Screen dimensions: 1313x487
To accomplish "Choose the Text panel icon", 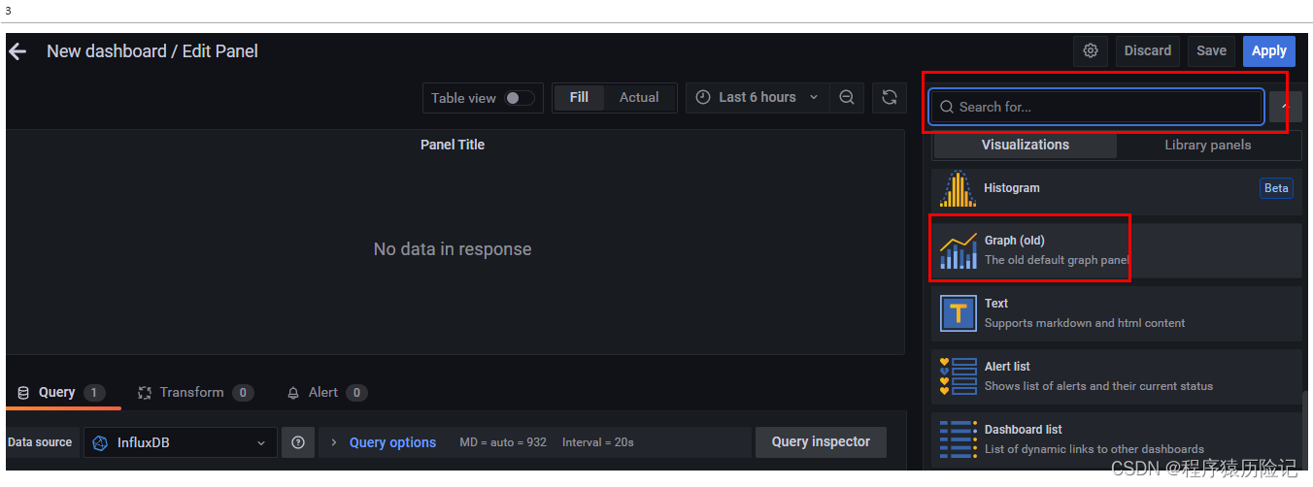I will click(x=958, y=313).
